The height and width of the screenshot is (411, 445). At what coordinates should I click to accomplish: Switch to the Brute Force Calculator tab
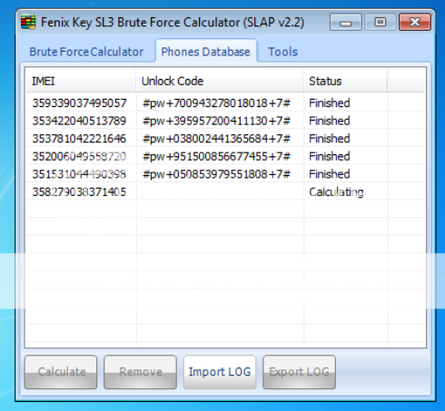pyautogui.click(x=86, y=52)
